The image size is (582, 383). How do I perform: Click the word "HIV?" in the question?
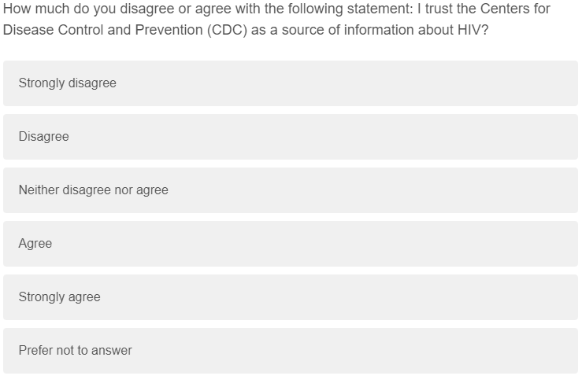[x=473, y=30]
